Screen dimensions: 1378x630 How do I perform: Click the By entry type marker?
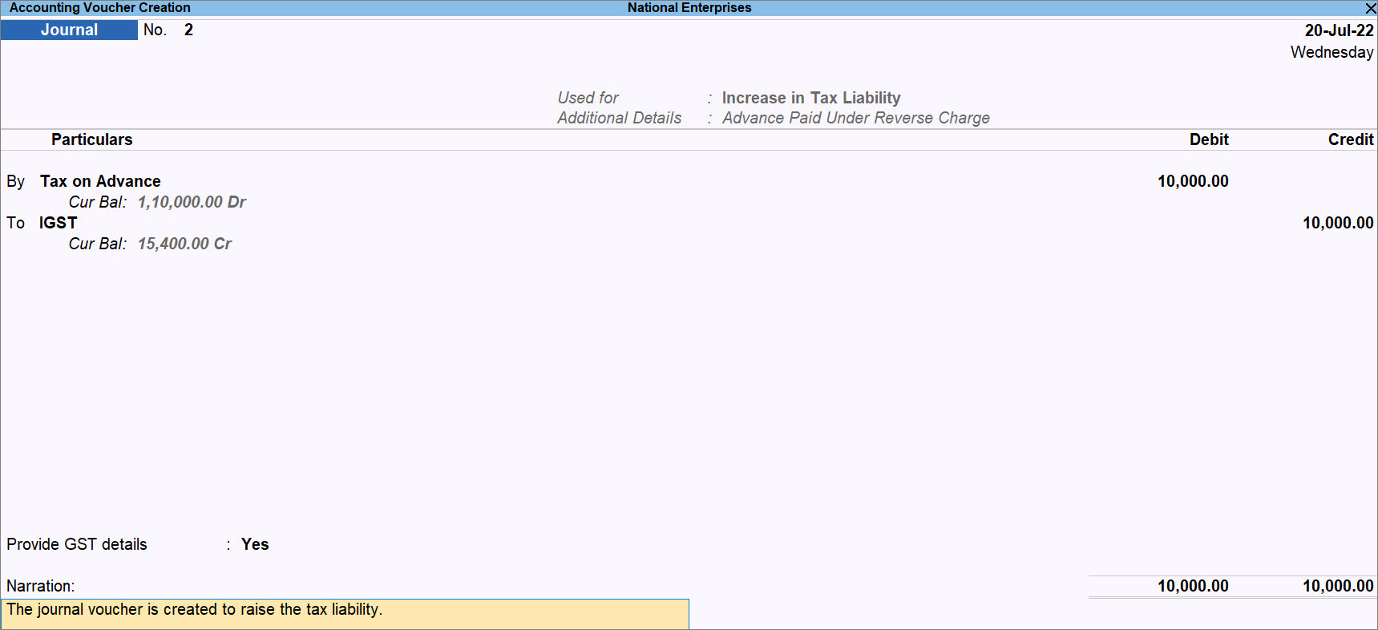click(16, 182)
